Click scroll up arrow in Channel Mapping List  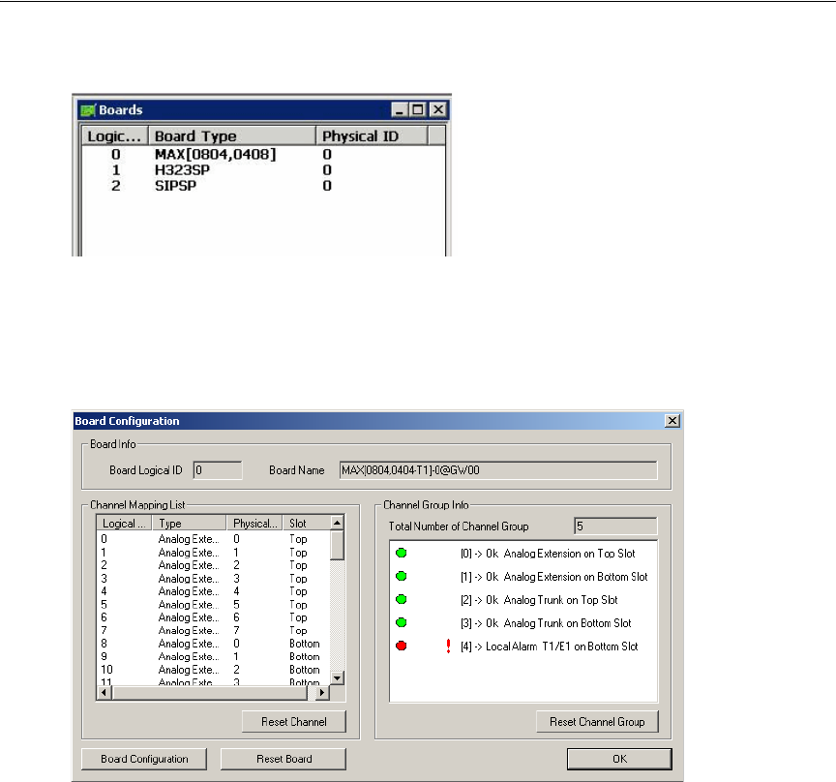337,523
